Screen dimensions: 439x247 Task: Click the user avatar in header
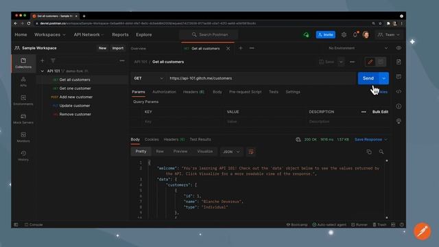[366, 35]
